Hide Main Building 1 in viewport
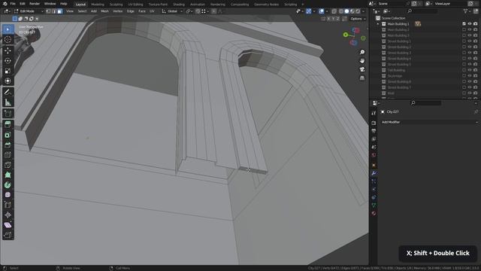Screen dimensions: 481x271 click(x=470, y=24)
